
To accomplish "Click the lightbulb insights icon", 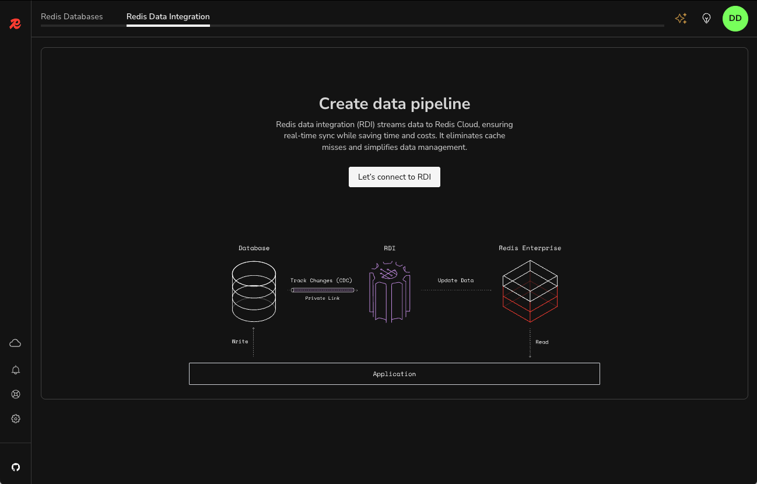I will [706, 19].
